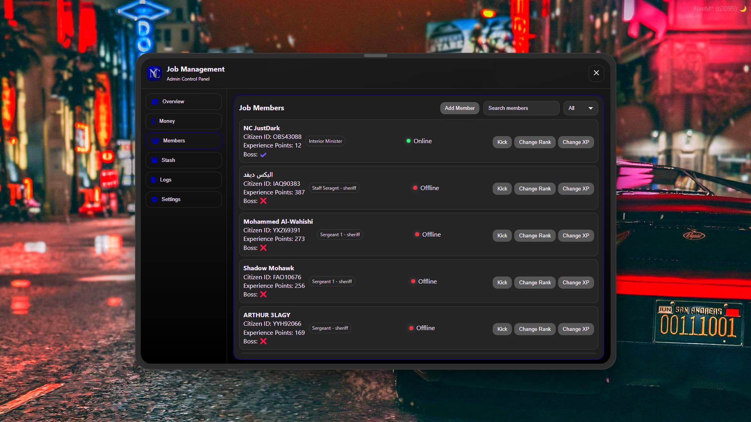Click the Staff Seragnt - sheriff rank badge
The image size is (751, 422).
tap(334, 188)
